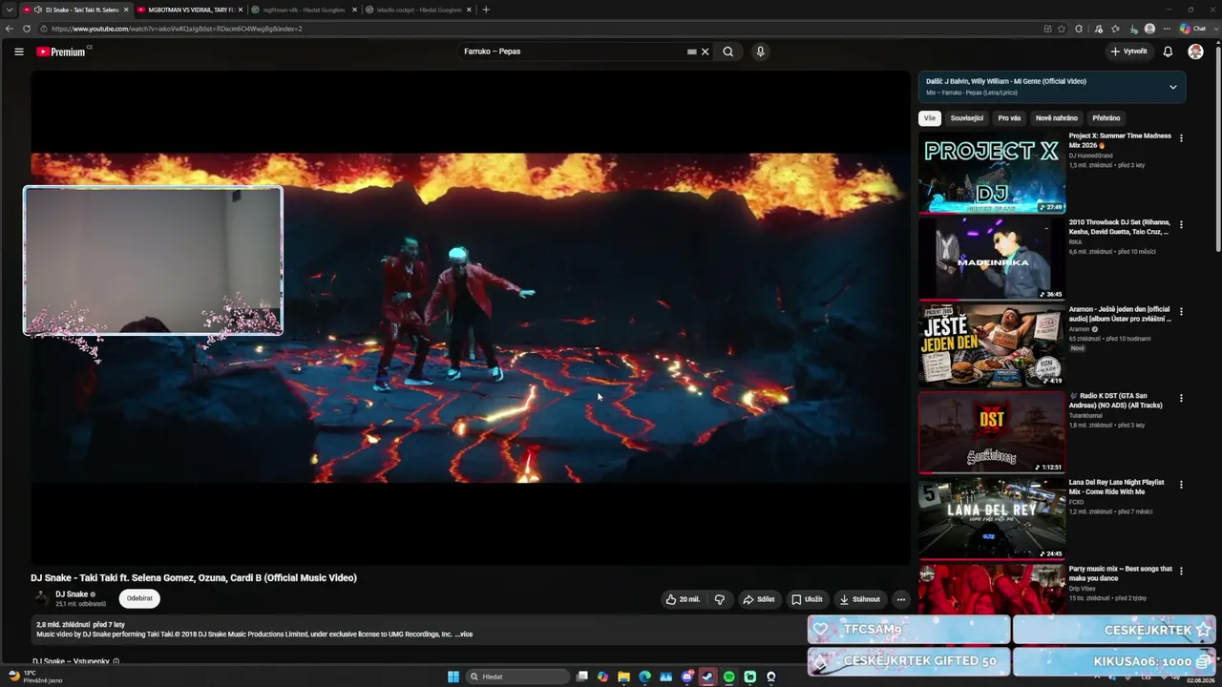This screenshot has height=687, width=1222.
Task: Go back in the browser
Action: point(10,29)
